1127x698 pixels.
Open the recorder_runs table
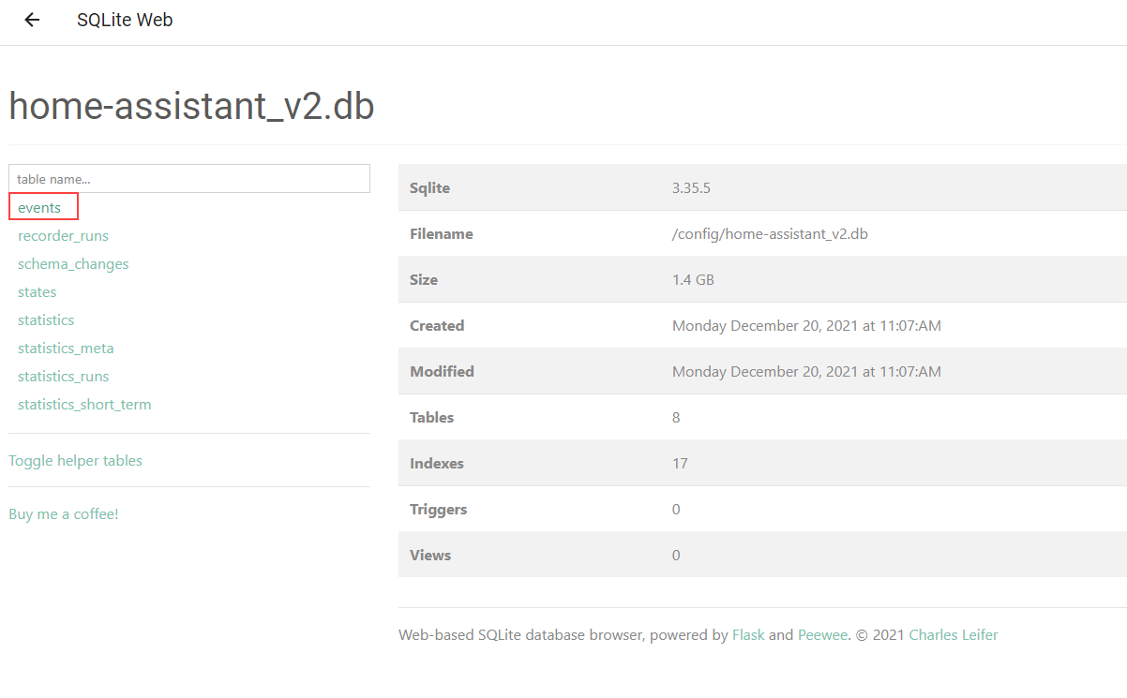[63, 235]
